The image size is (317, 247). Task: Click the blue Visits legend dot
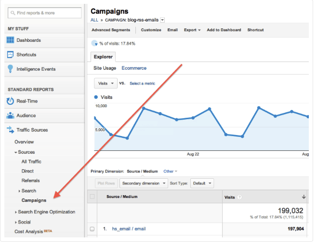tap(96, 97)
